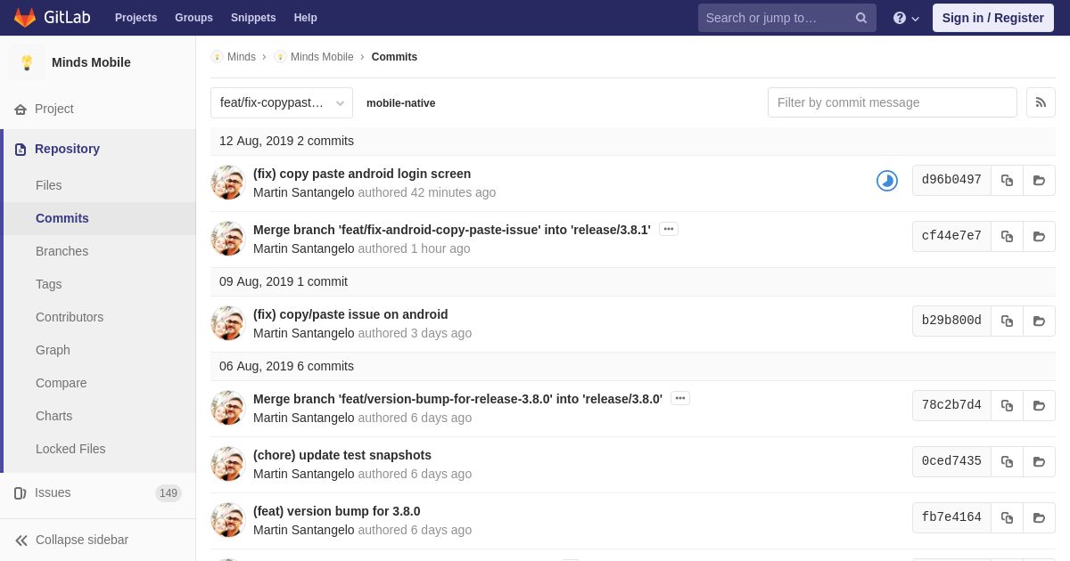Screen dimensions: 1070x561
Task: Copy commit SHA d96b0497
Action: 1007,180
